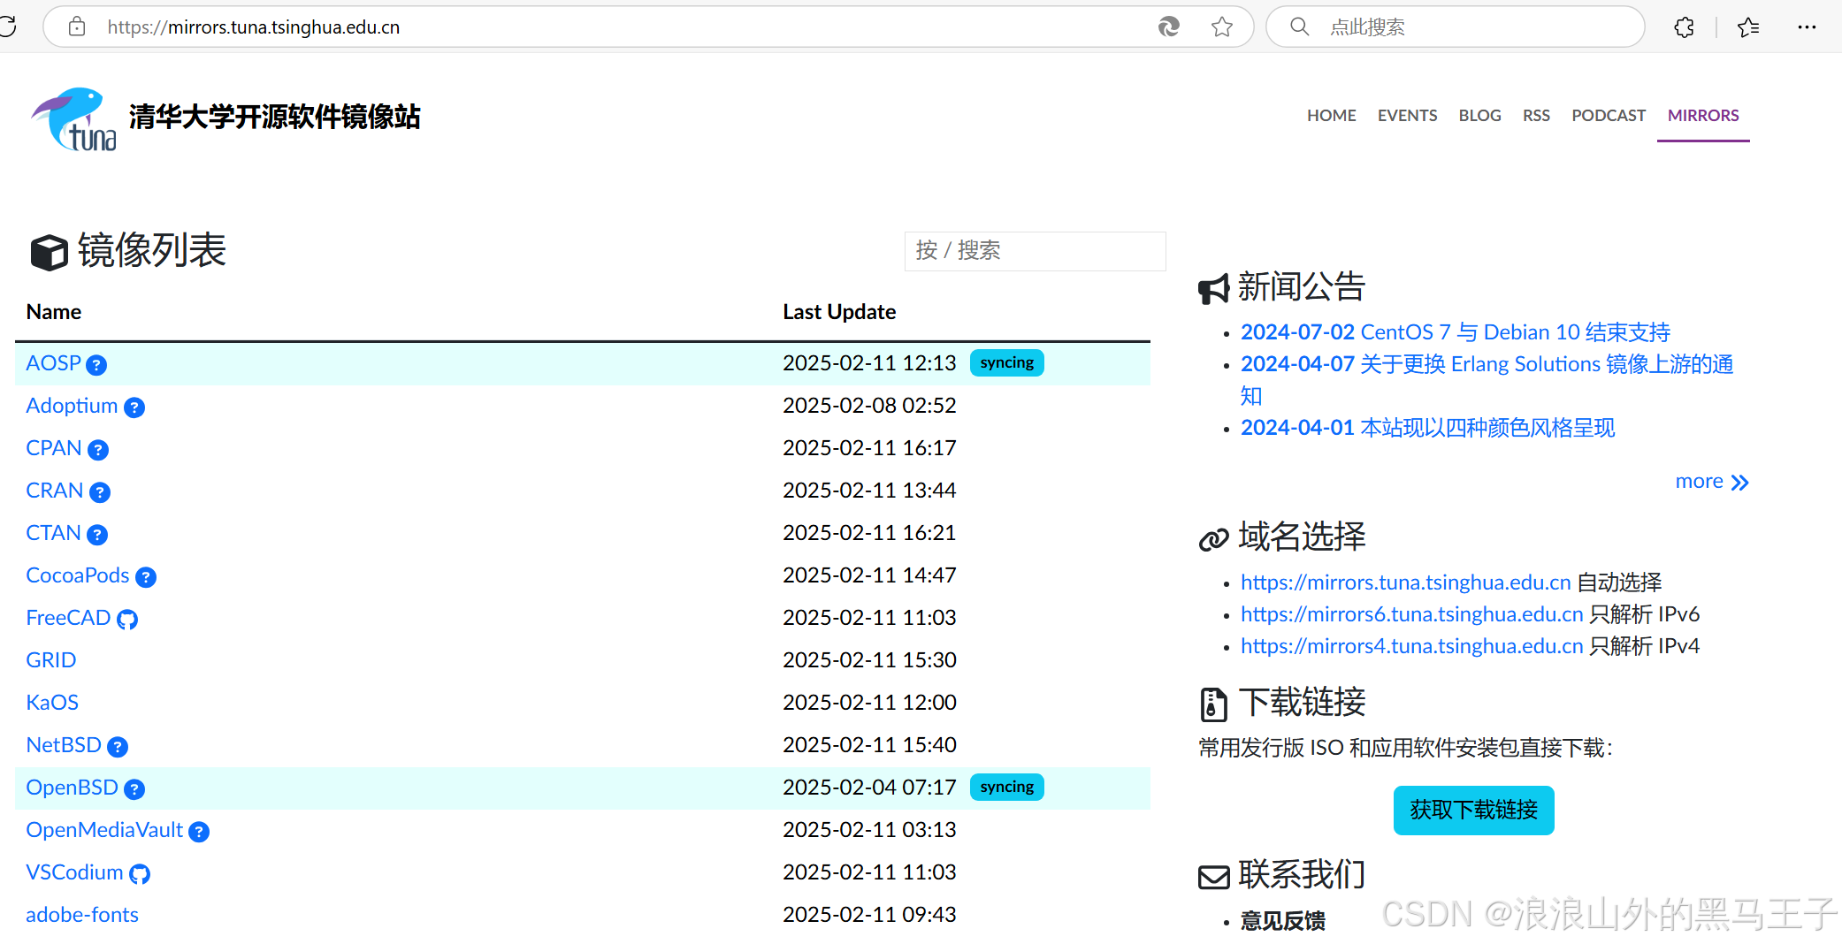Open the mirrors6 IPv6-only link

pyautogui.click(x=1412, y=614)
